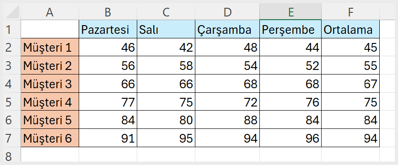Select column C header
The width and height of the screenshot is (398, 165).
click(x=166, y=12)
